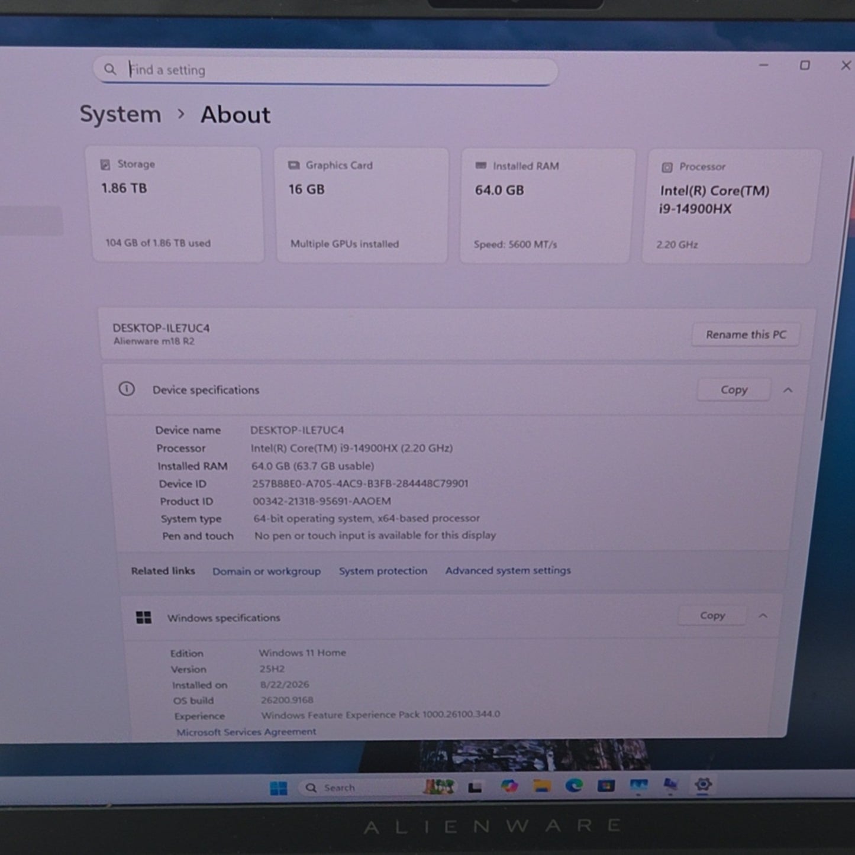855x855 pixels.
Task: Open Advanced system settings link
Action: coord(508,570)
